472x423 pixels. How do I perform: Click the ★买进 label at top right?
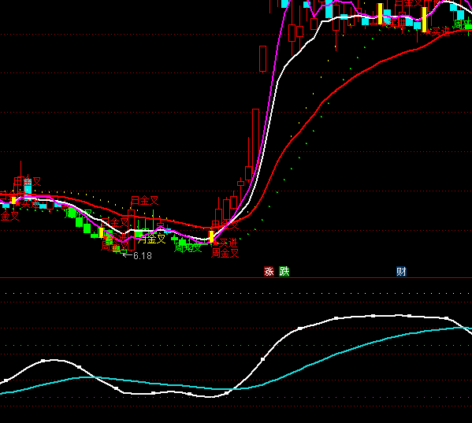[438, 32]
